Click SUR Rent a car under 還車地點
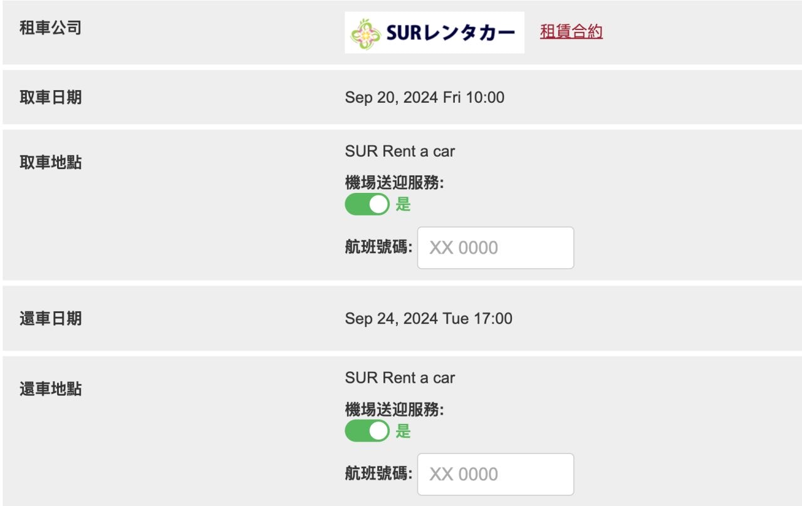This screenshot has height=506, width=802. click(400, 378)
